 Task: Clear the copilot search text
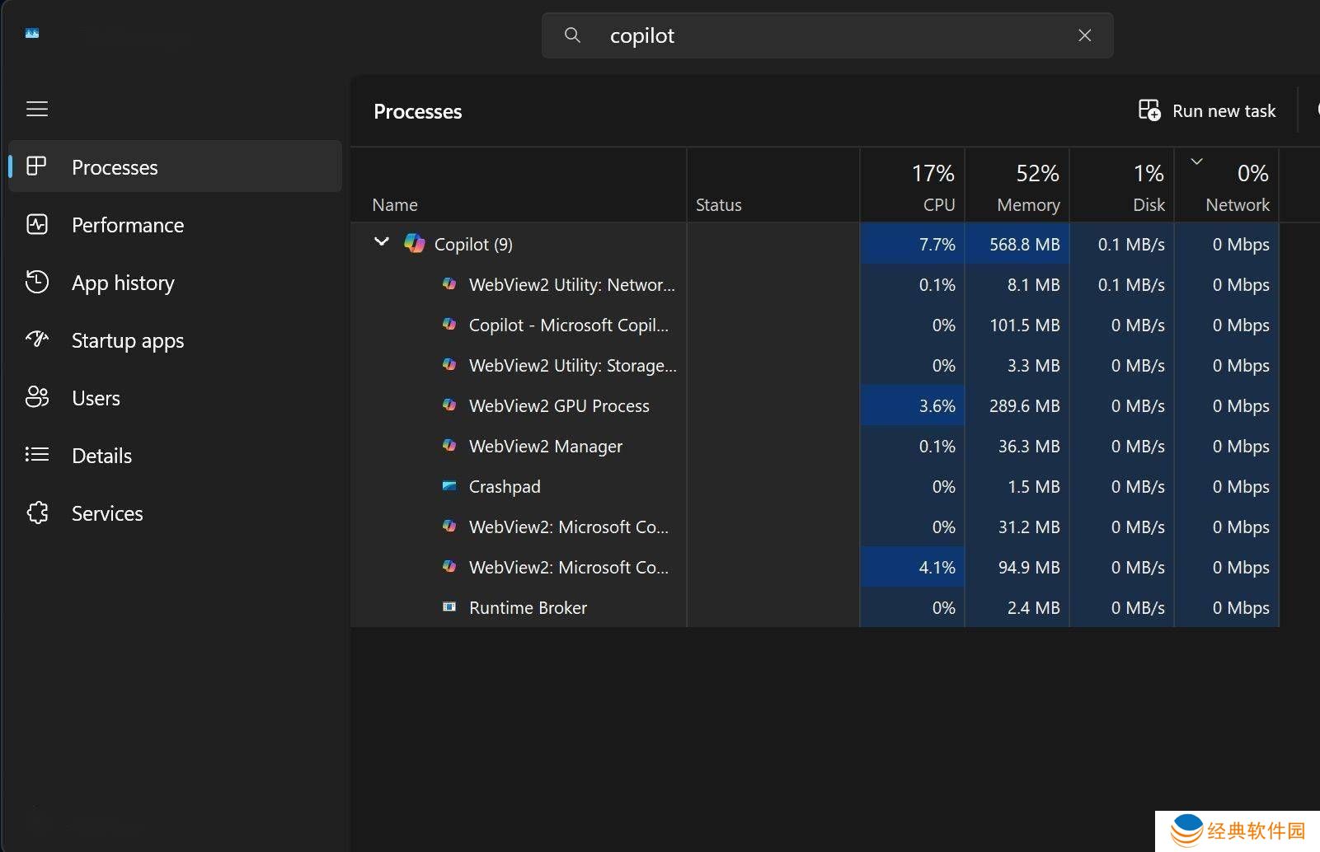[1084, 35]
